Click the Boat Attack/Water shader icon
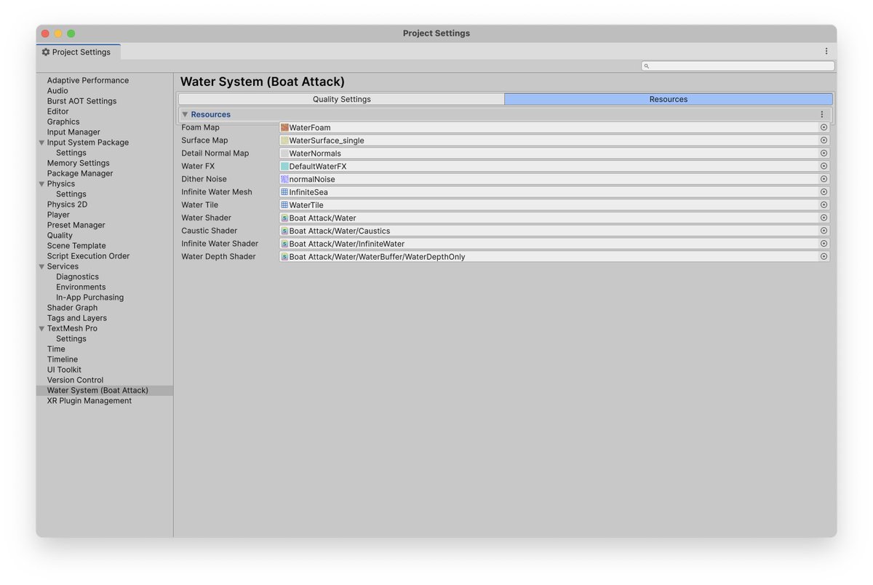This screenshot has width=873, height=585. point(284,218)
